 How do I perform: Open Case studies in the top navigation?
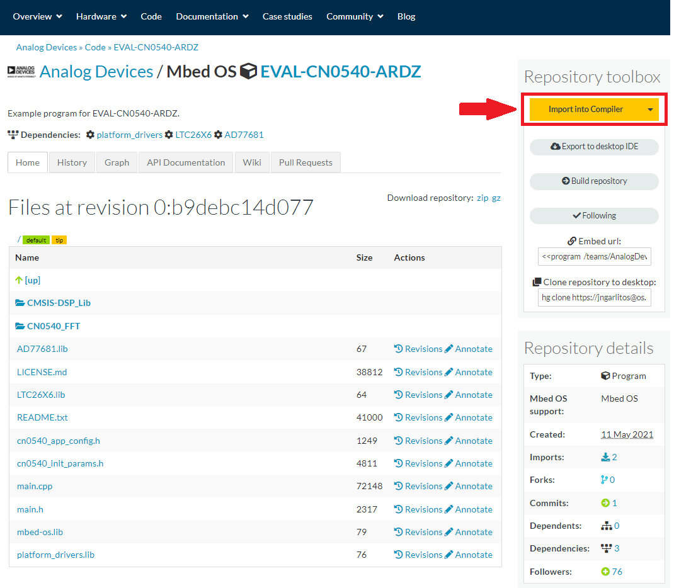coord(287,16)
